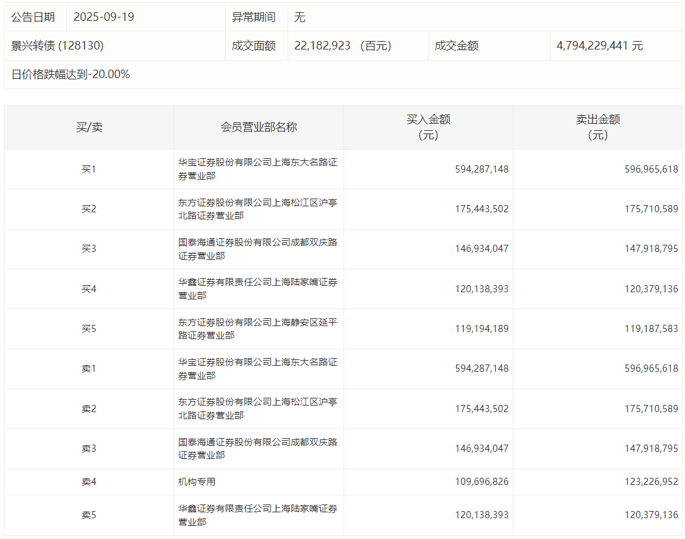Viewport: 685px width, 539px height.
Task: Click buy amount 119,194,189 in 买5 row
Action: 481,329
